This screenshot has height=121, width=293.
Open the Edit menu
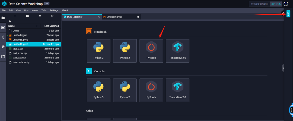pos(11,11)
